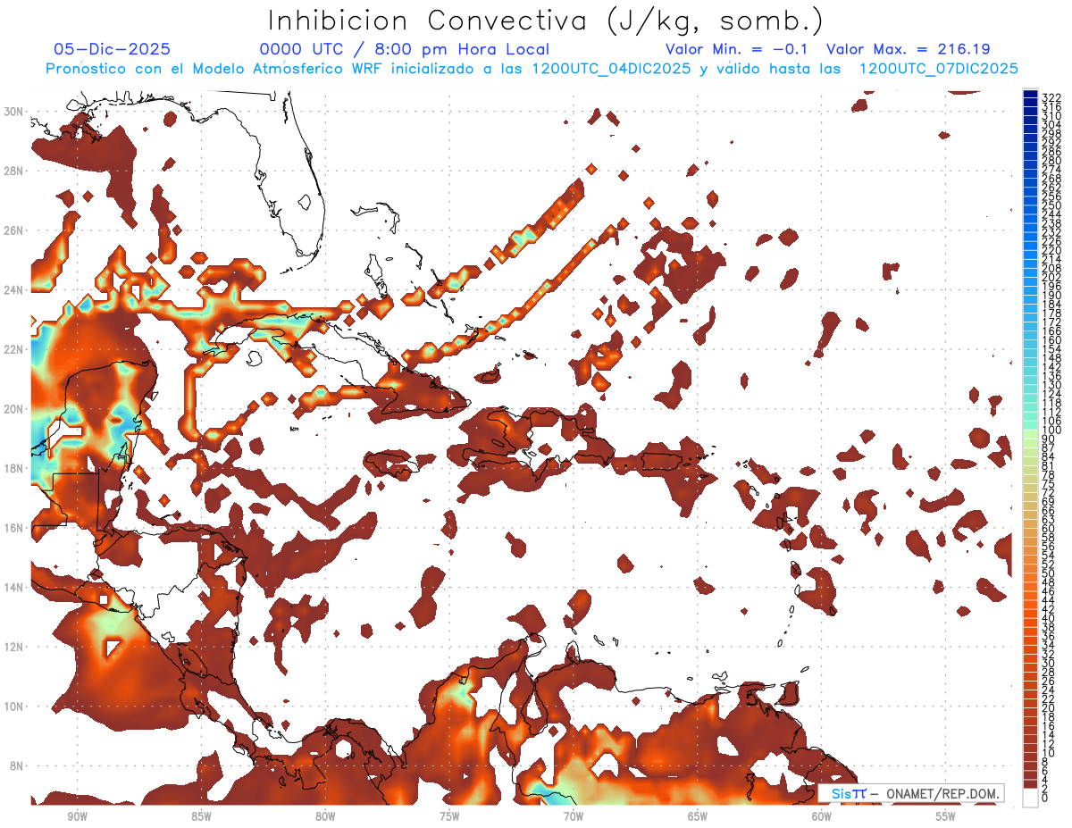
Task: Click the '0000 UTC / 8:00 pm Hora Local' text
Action: coord(405,50)
